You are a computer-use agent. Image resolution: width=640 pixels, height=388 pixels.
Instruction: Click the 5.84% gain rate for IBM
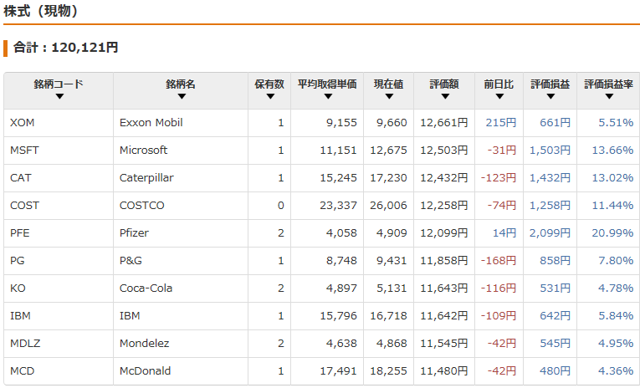[x=616, y=316]
